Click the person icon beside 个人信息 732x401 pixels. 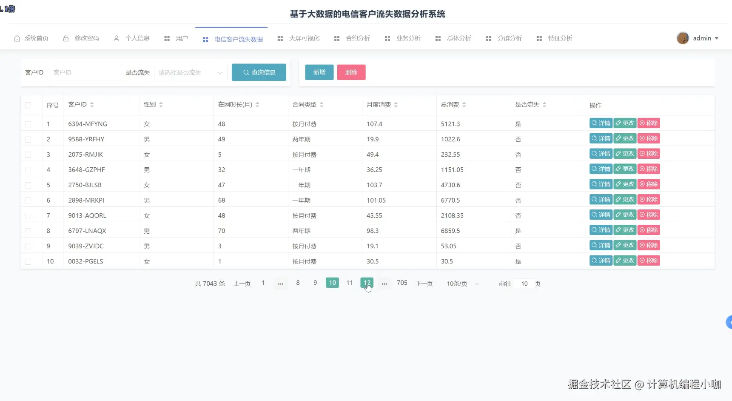tap(116, 38)
